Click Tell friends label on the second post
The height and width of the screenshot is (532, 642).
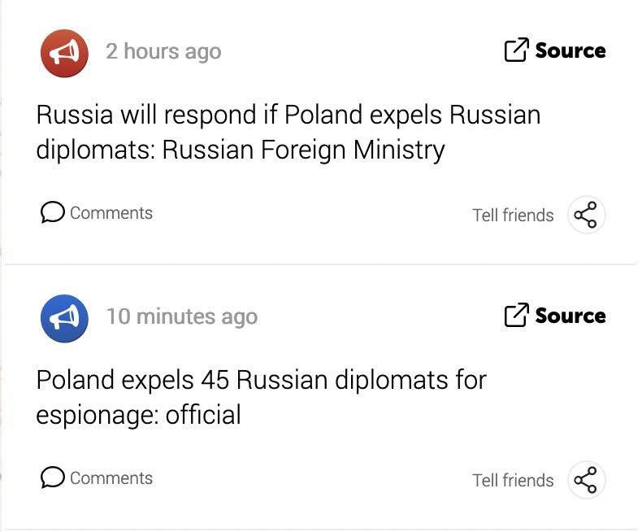click(513, 481)
